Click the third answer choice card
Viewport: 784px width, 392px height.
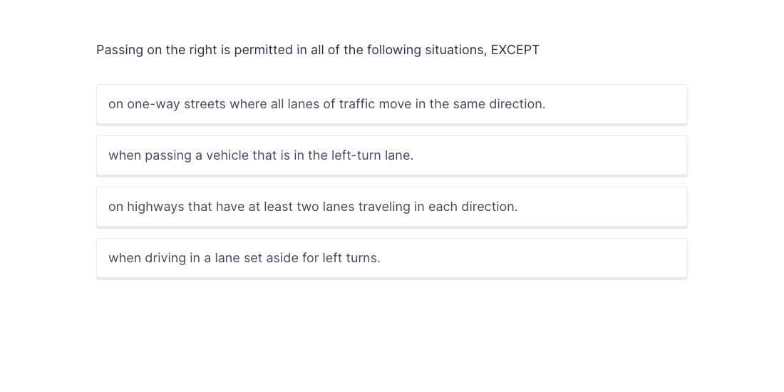click(391, 207)
